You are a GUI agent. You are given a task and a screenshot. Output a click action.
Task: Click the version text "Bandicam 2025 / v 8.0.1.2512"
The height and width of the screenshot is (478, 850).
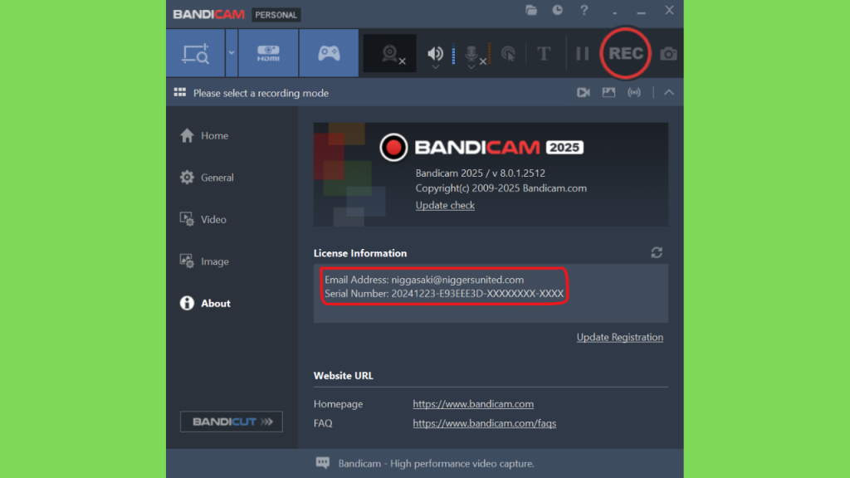[481, 173]
